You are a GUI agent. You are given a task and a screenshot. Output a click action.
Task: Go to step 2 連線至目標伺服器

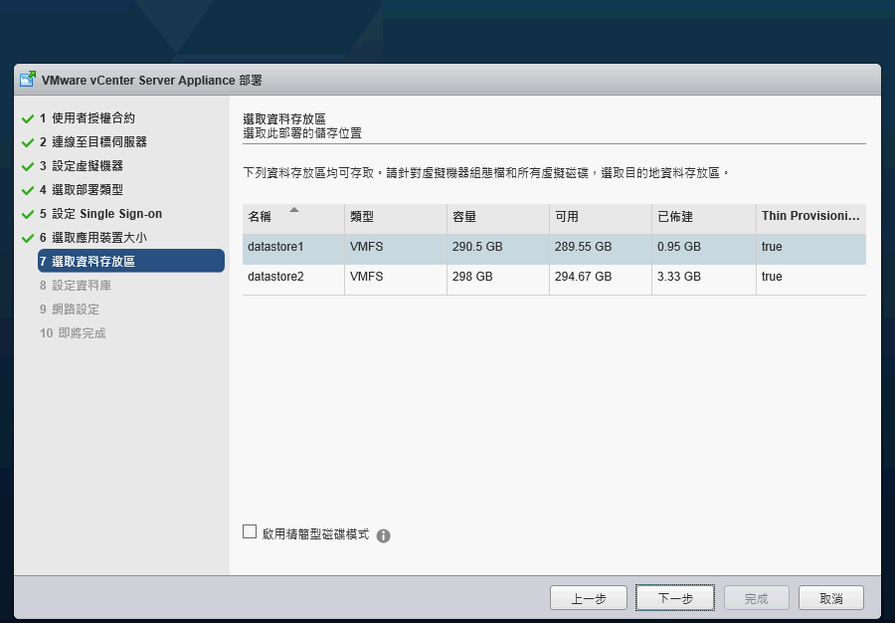click(x=93, y=142)
